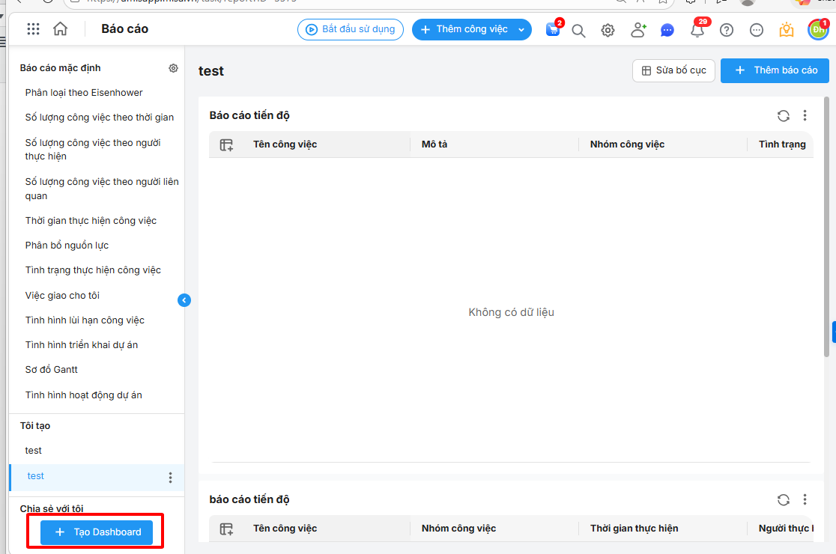
Task: Open Việc giao cho tôi report
Action: pos(62,295)
